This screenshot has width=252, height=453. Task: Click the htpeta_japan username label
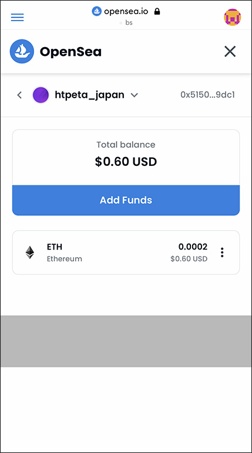coord(89,95)
